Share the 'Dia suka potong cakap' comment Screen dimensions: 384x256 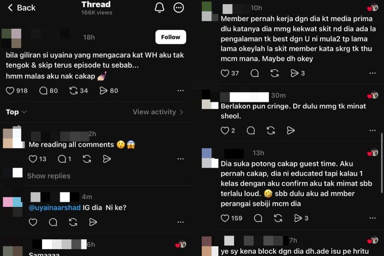point(298,218)
